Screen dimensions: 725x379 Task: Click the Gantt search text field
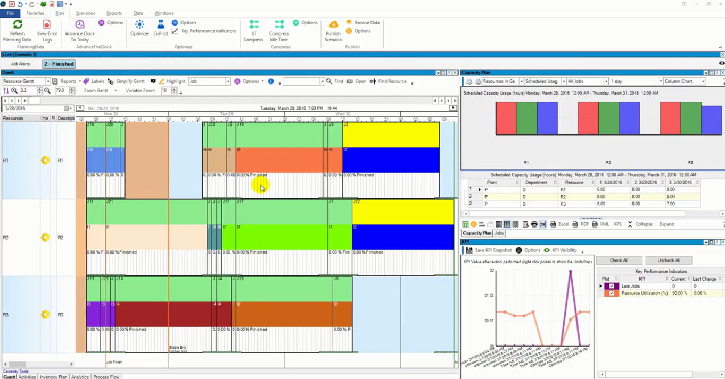(x=301, y=81)
